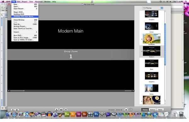Screen dimensions: 189x122
Task: Show the DVD map view icon
Action: coord(56,110)
